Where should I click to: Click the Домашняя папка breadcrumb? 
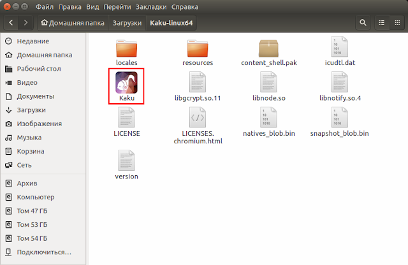click(73, 23)
